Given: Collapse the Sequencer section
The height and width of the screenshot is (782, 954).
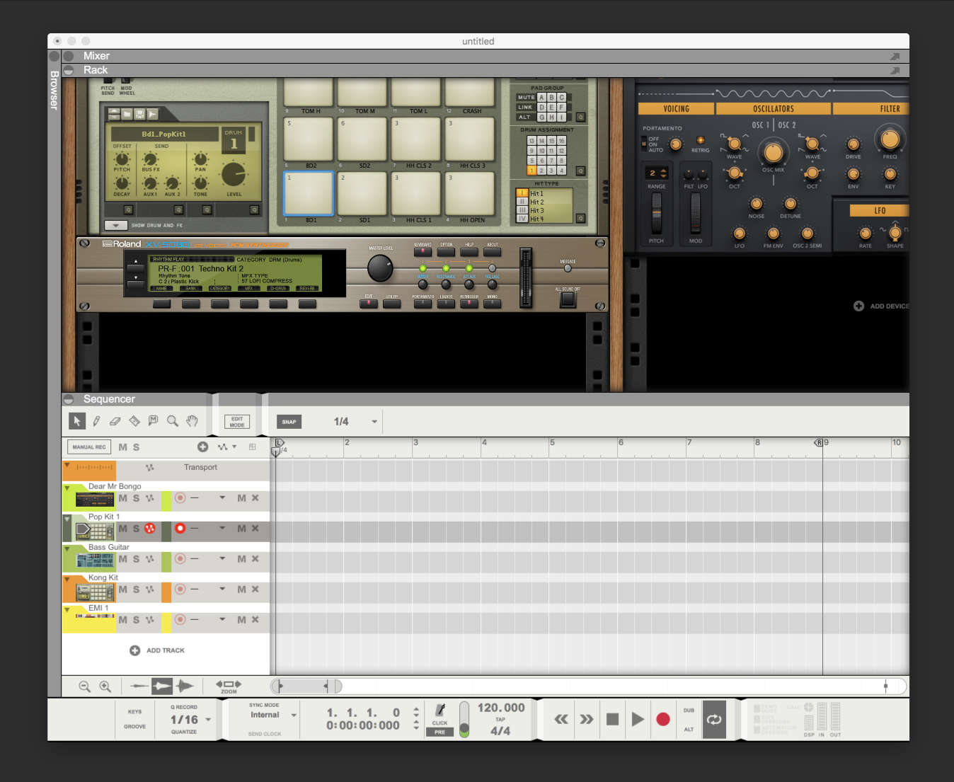Looking at the screenshot, I should tap(69, 399).
